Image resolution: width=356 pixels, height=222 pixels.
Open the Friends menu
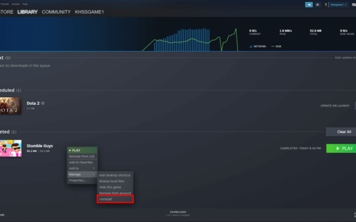(x=4, y=4)
